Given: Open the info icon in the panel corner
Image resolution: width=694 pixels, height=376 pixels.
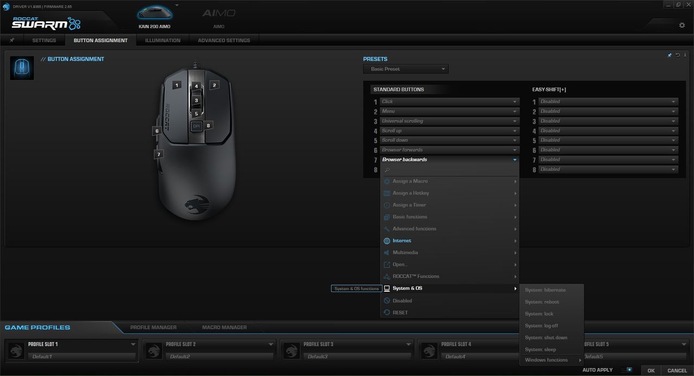Looking at the screenshot, I should 685,55.
